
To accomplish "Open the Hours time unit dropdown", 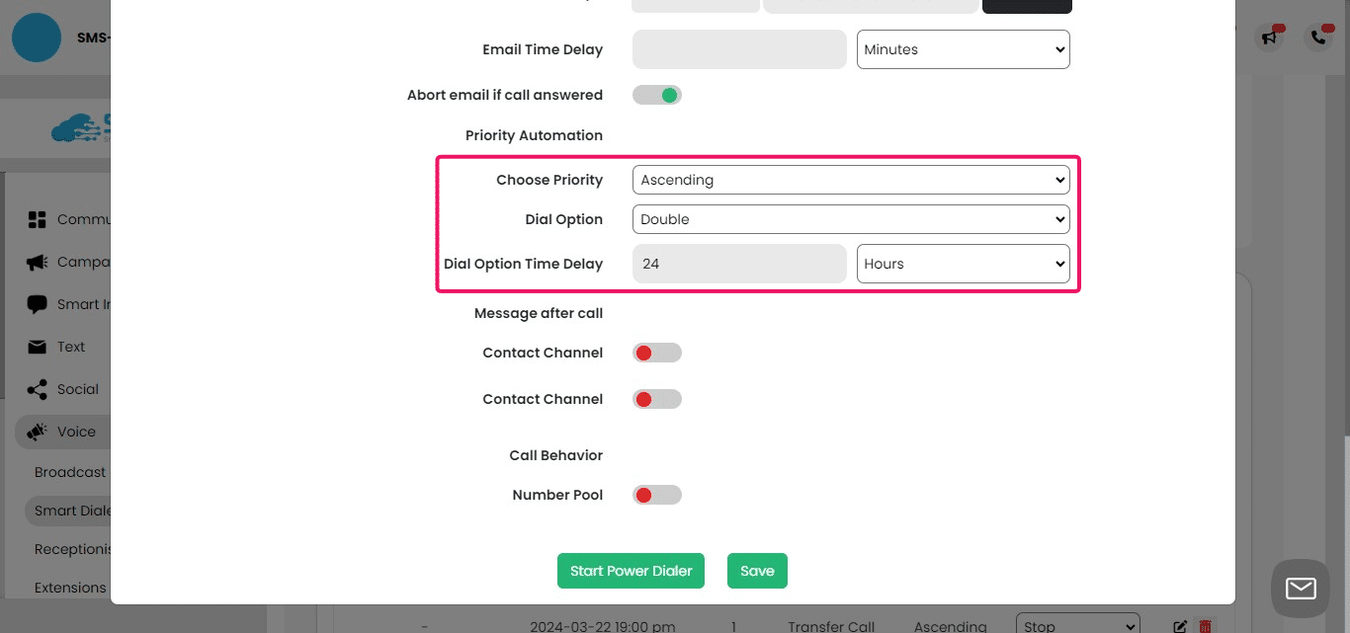I will [963, 264].
